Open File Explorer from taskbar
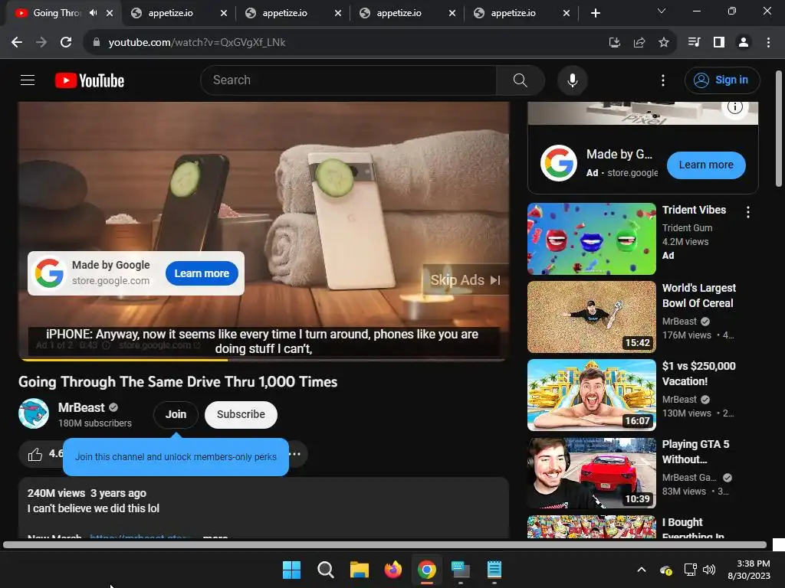 tap(359, 570)
